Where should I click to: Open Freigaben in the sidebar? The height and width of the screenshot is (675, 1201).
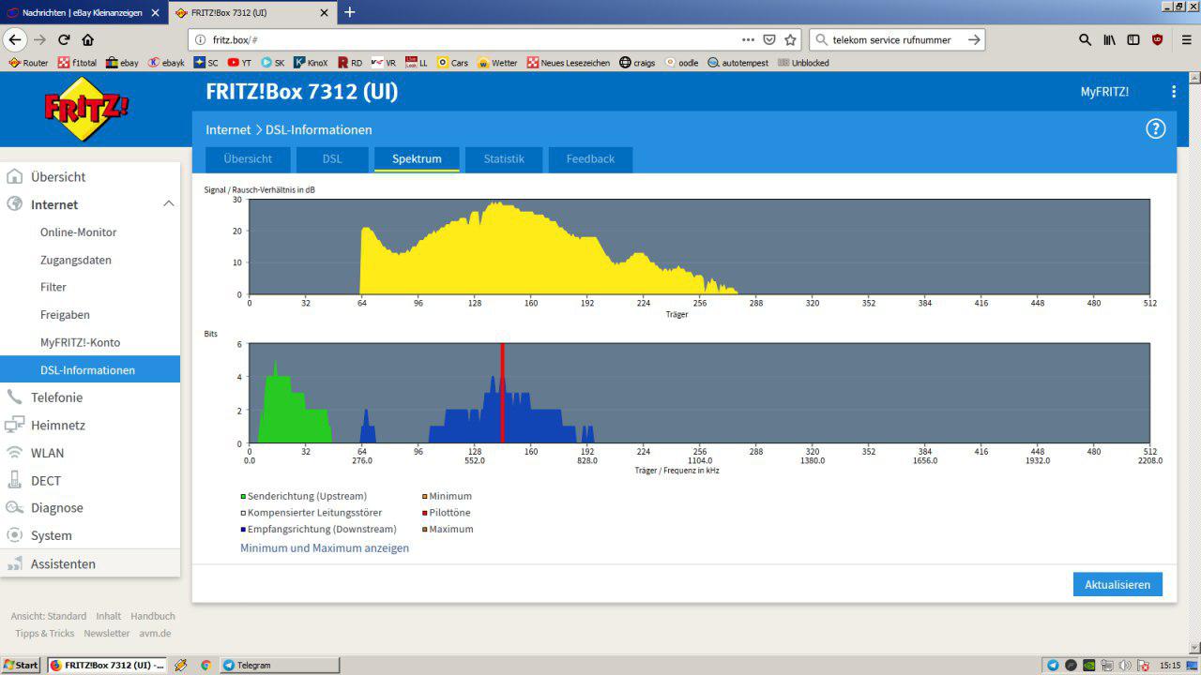tap(65, 315)
